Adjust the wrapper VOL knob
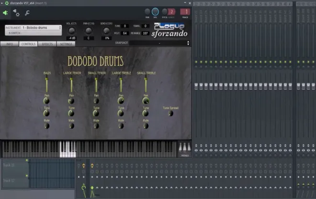Viewport: 316px width, 199px height. (155, 12)
